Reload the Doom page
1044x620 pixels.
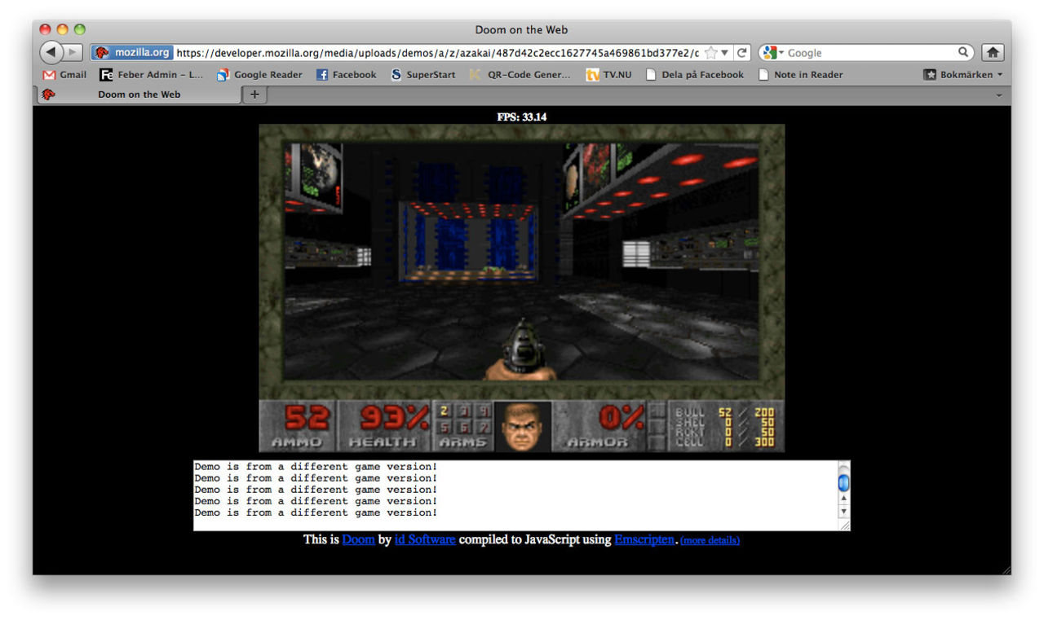tap(741, 51)
